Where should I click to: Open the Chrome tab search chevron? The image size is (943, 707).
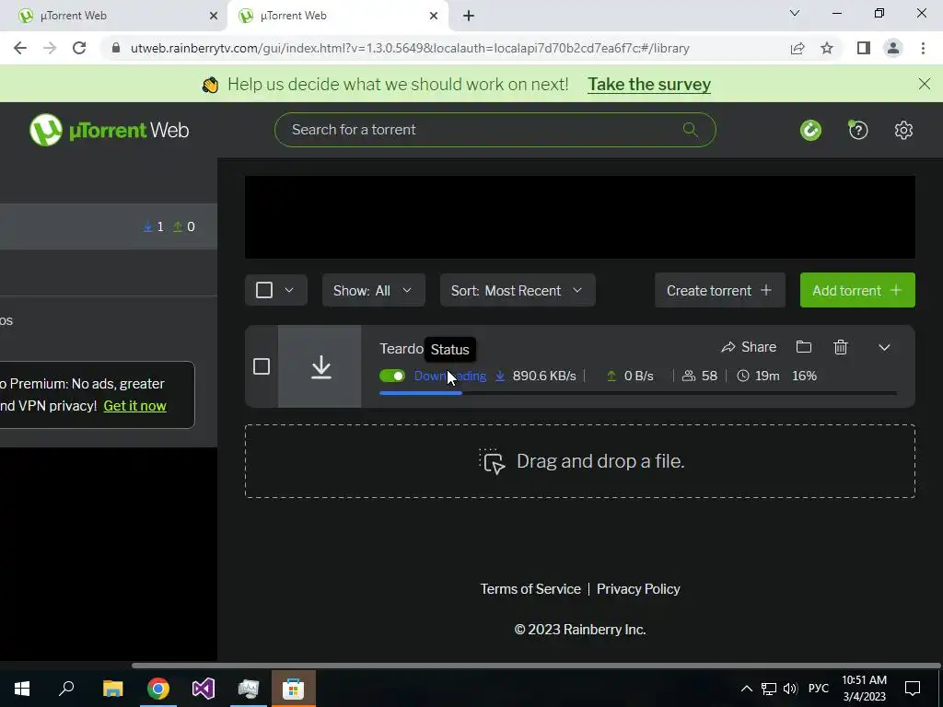click(x=795, y=13)
